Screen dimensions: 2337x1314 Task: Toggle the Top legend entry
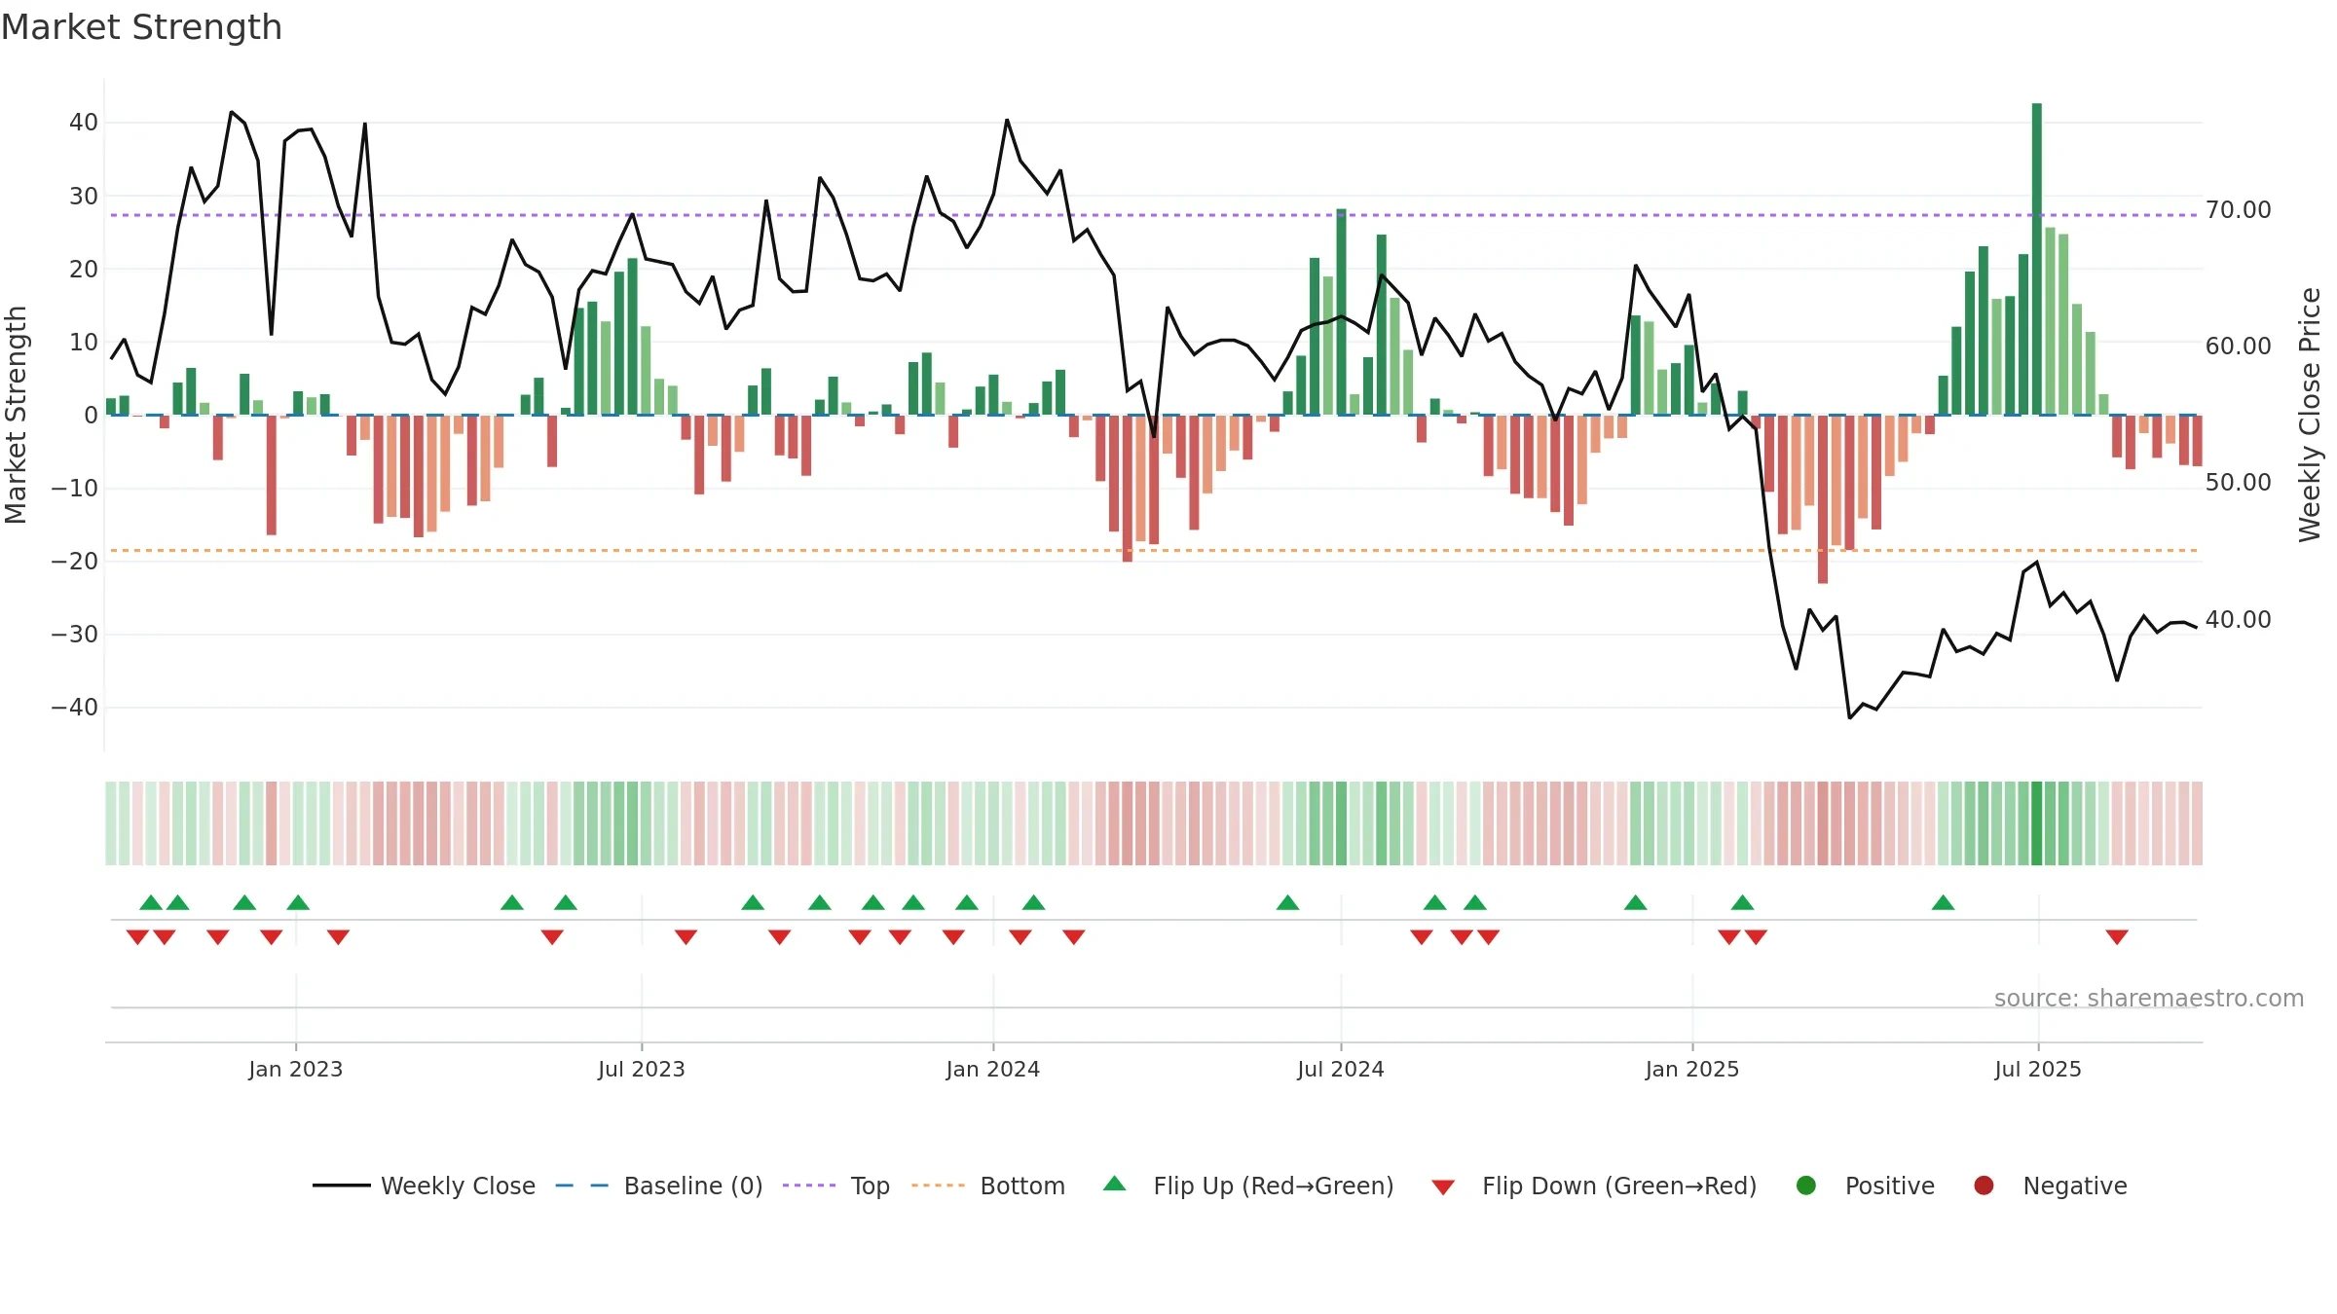[x=836, y=1186]
